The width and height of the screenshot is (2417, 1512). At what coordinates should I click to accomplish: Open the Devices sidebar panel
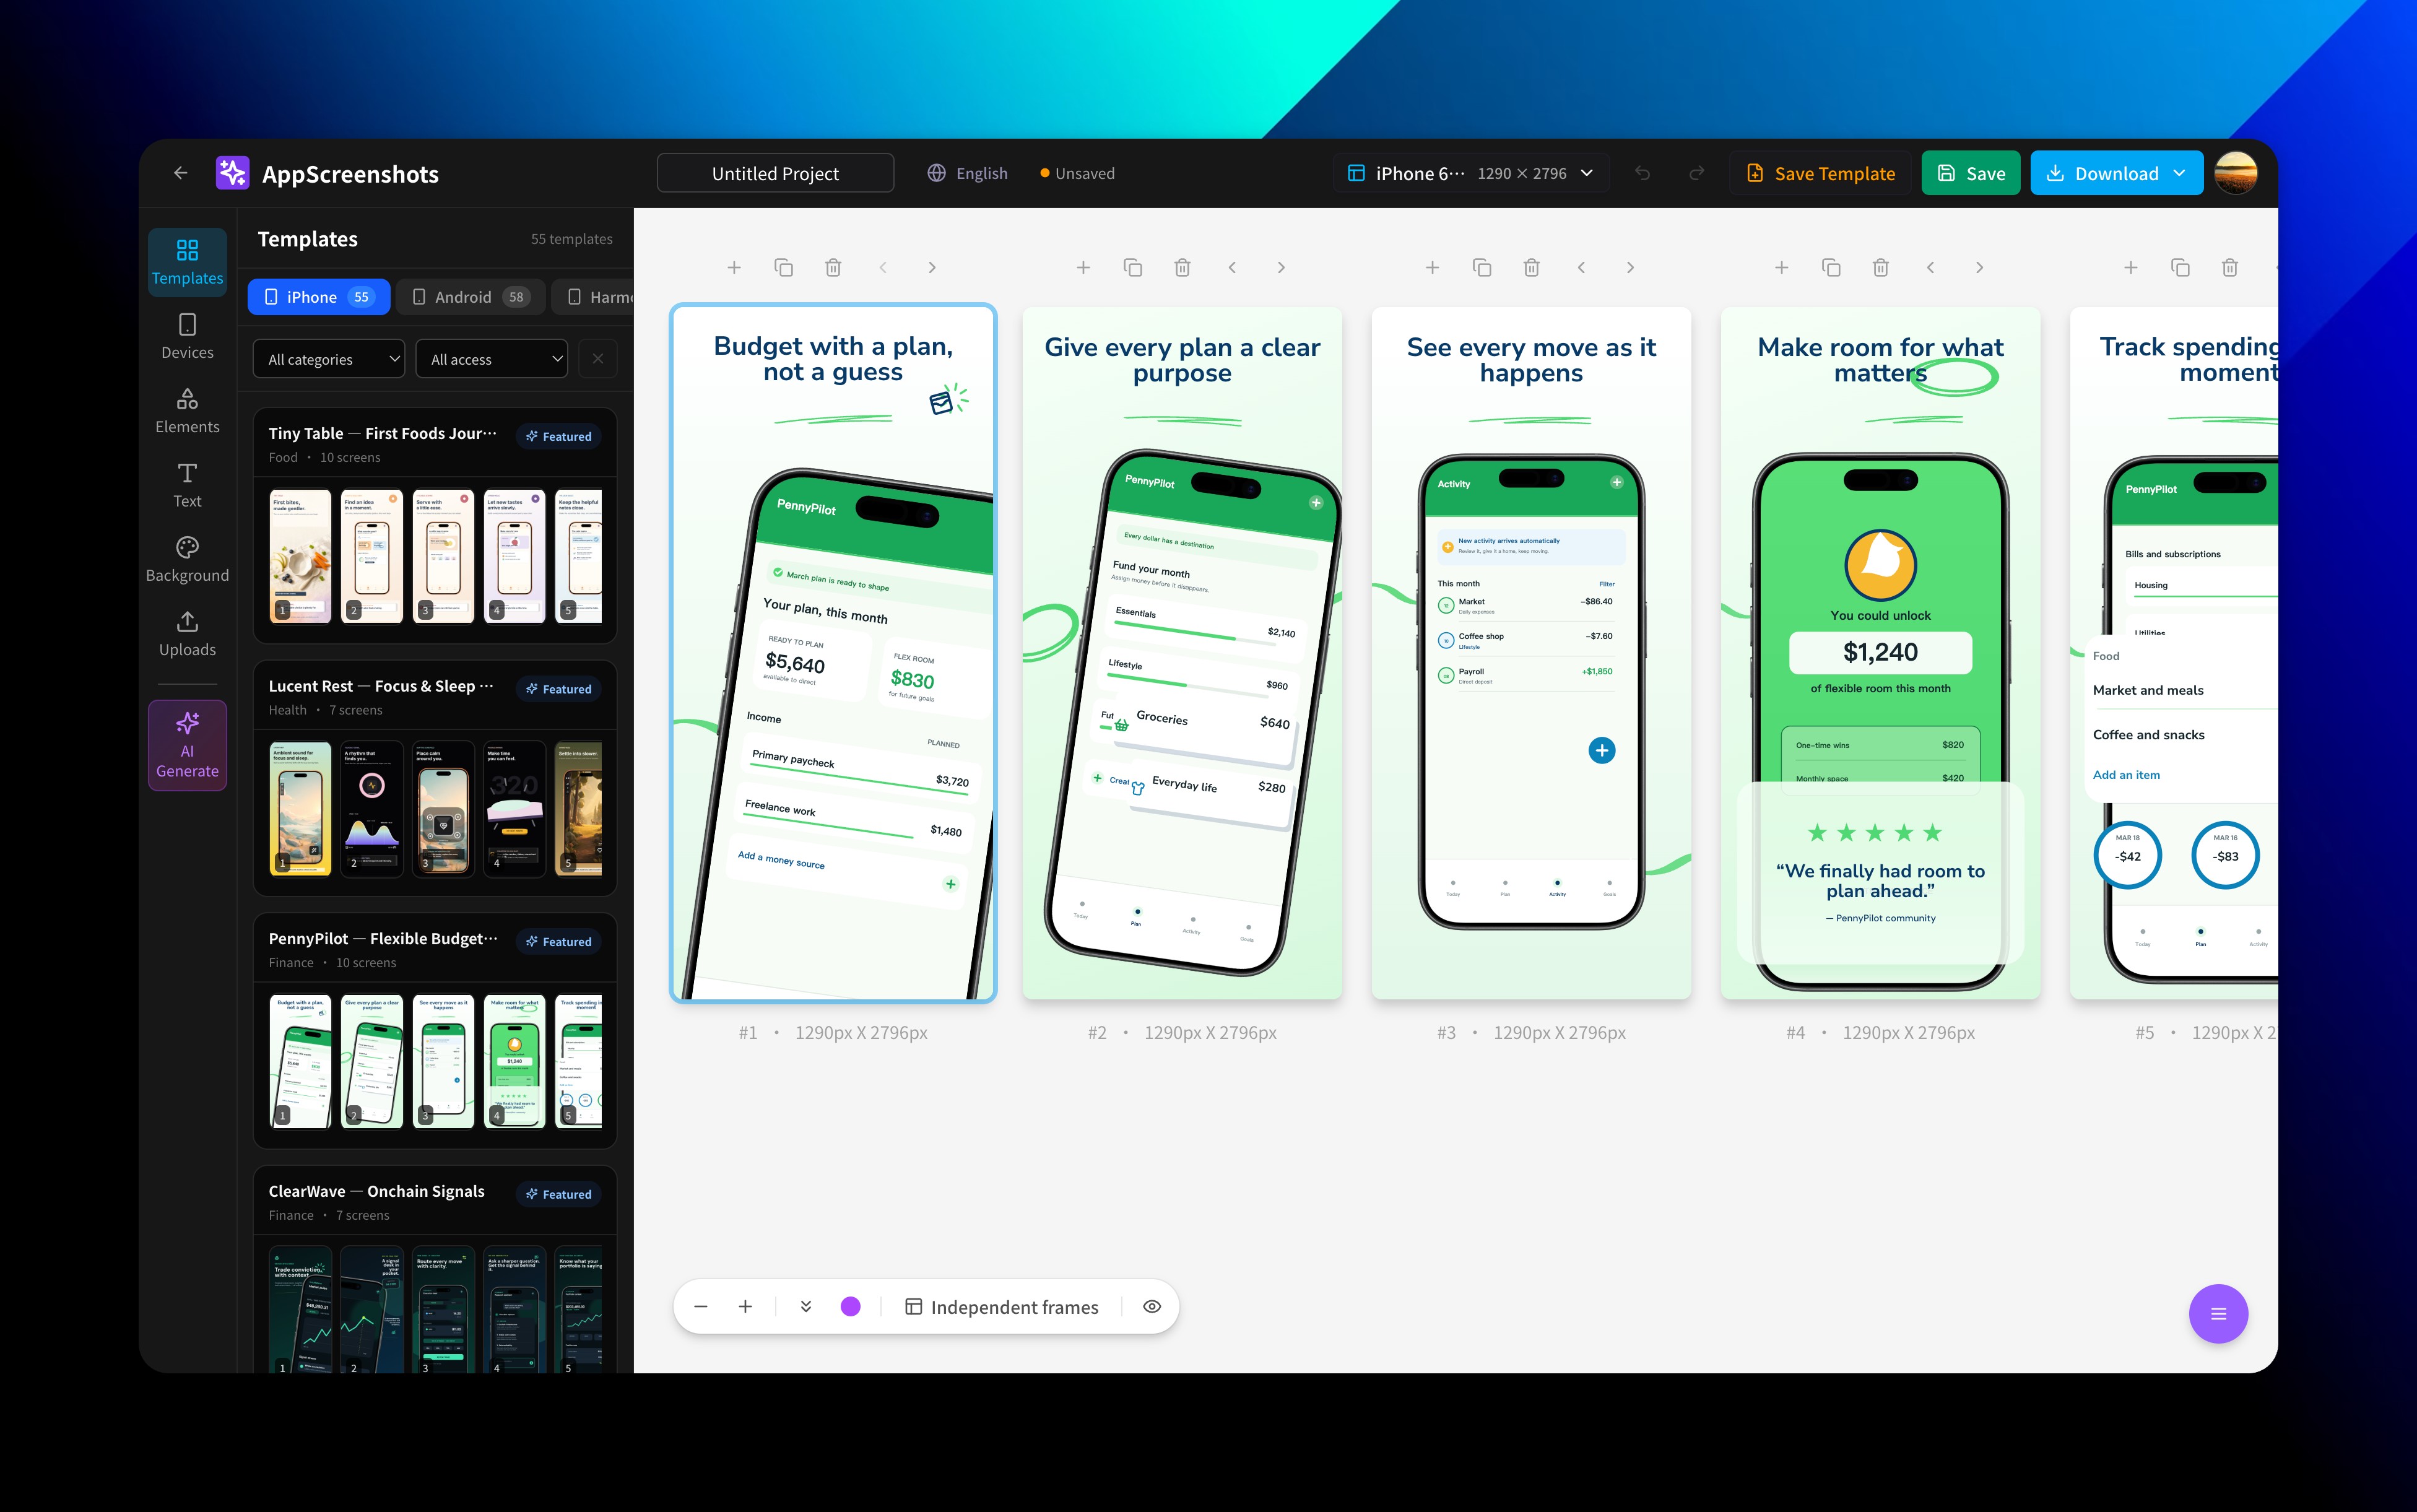[187, 336]
